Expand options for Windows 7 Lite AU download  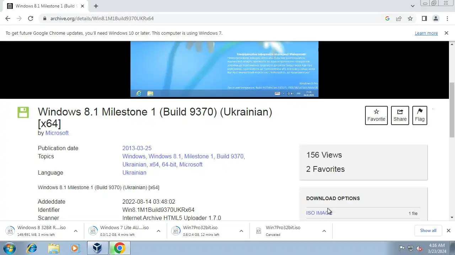(x=159, y=231)
